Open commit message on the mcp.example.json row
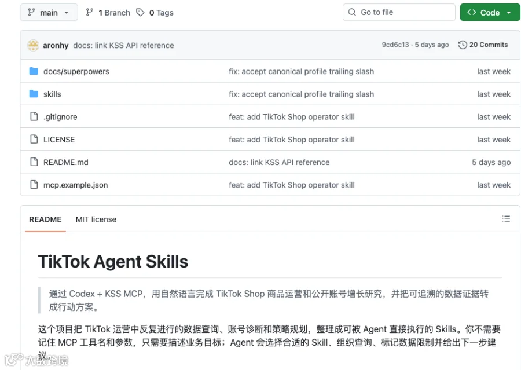The image size is (521, 370). click(x=292, y=185)
